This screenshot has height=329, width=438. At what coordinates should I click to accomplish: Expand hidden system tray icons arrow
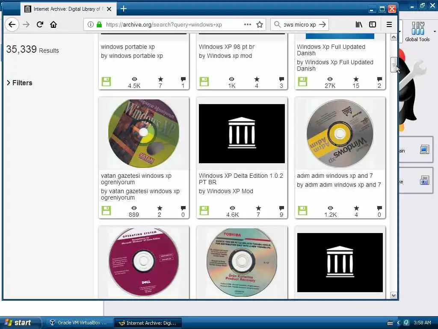(x=398, y=323)
